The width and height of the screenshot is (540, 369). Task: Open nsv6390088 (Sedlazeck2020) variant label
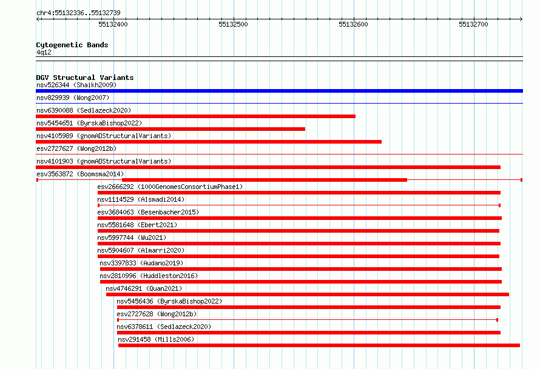click(x=84, y=110)
